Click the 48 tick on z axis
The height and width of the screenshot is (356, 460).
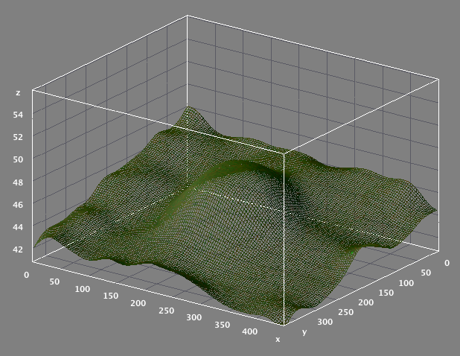tap(17, 182)
